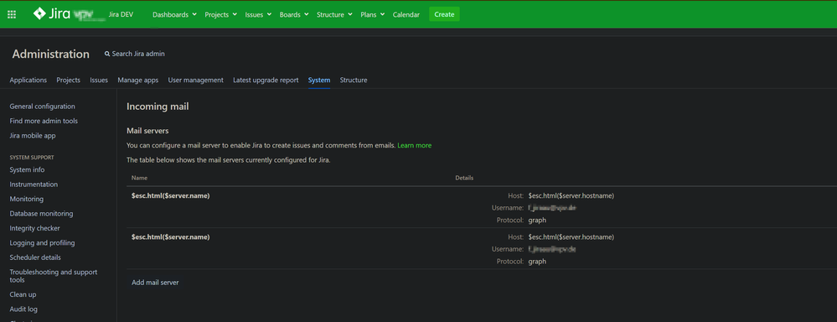
Task: Click first server's hostname value
Action: (571, 196)
